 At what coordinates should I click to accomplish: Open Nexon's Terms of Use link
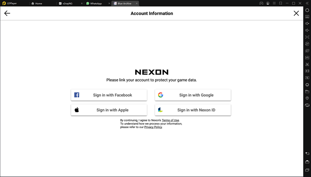point(170,120)
